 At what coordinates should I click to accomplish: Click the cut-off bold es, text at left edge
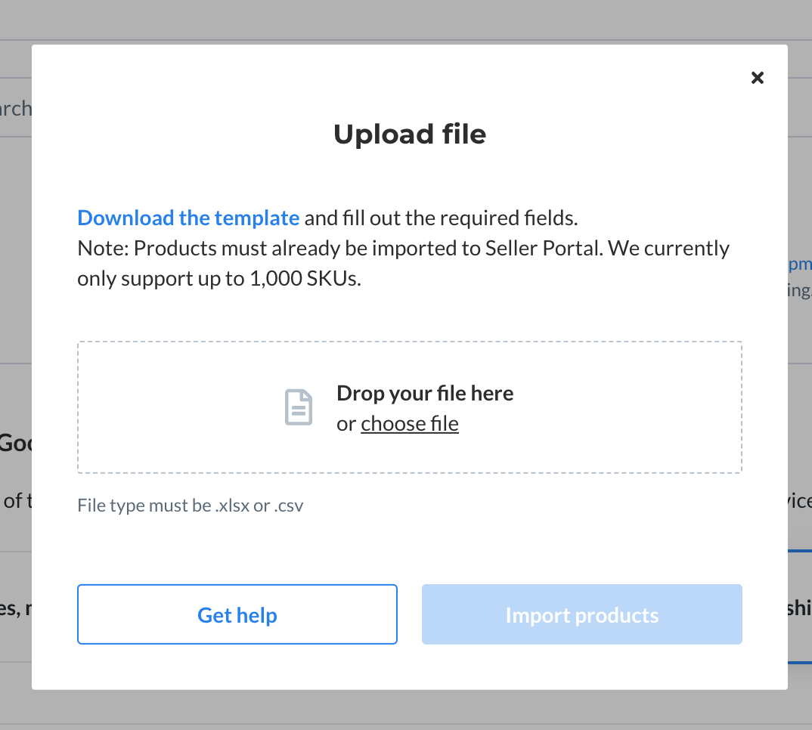pyautogui.click(x=16, y=608)
